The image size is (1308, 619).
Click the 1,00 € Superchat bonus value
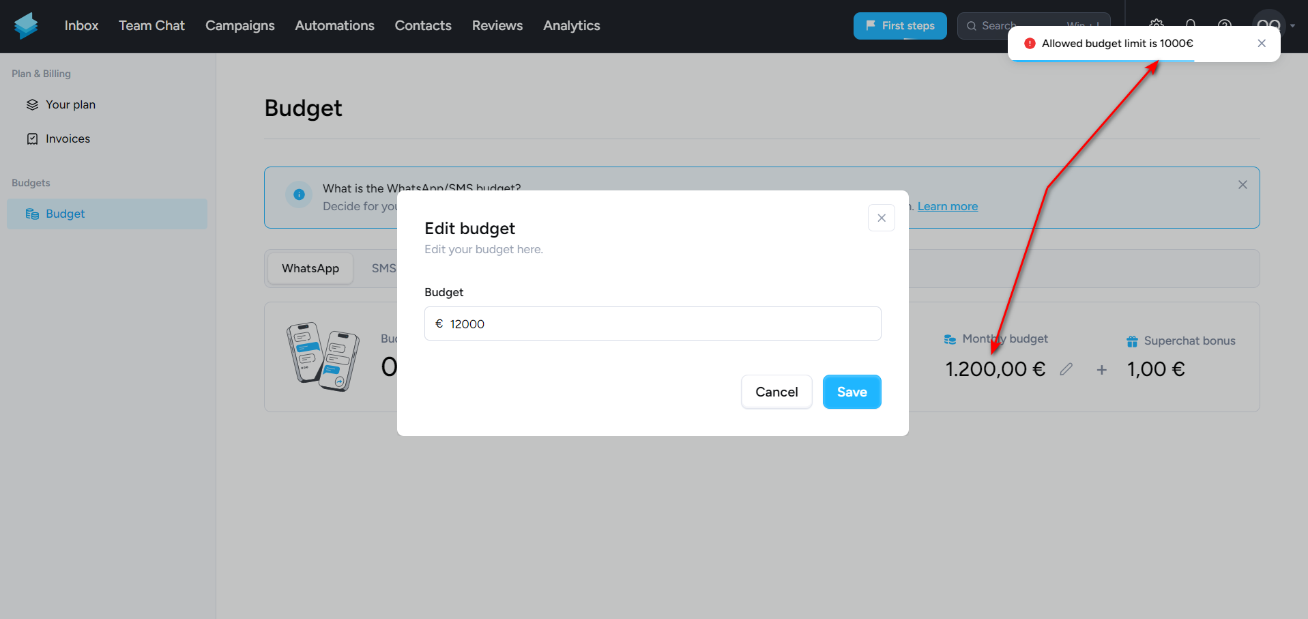(x=1156, y=369)
